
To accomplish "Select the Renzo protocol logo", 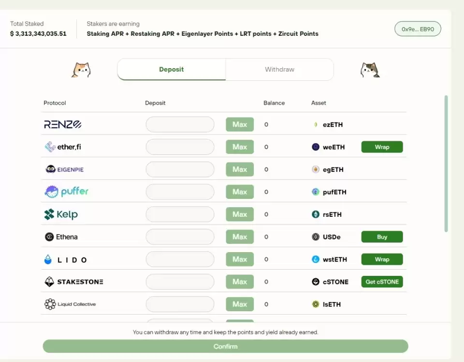I will click(x=62, y=124).
